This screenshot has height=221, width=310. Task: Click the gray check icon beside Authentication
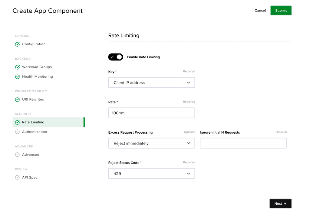17,132
